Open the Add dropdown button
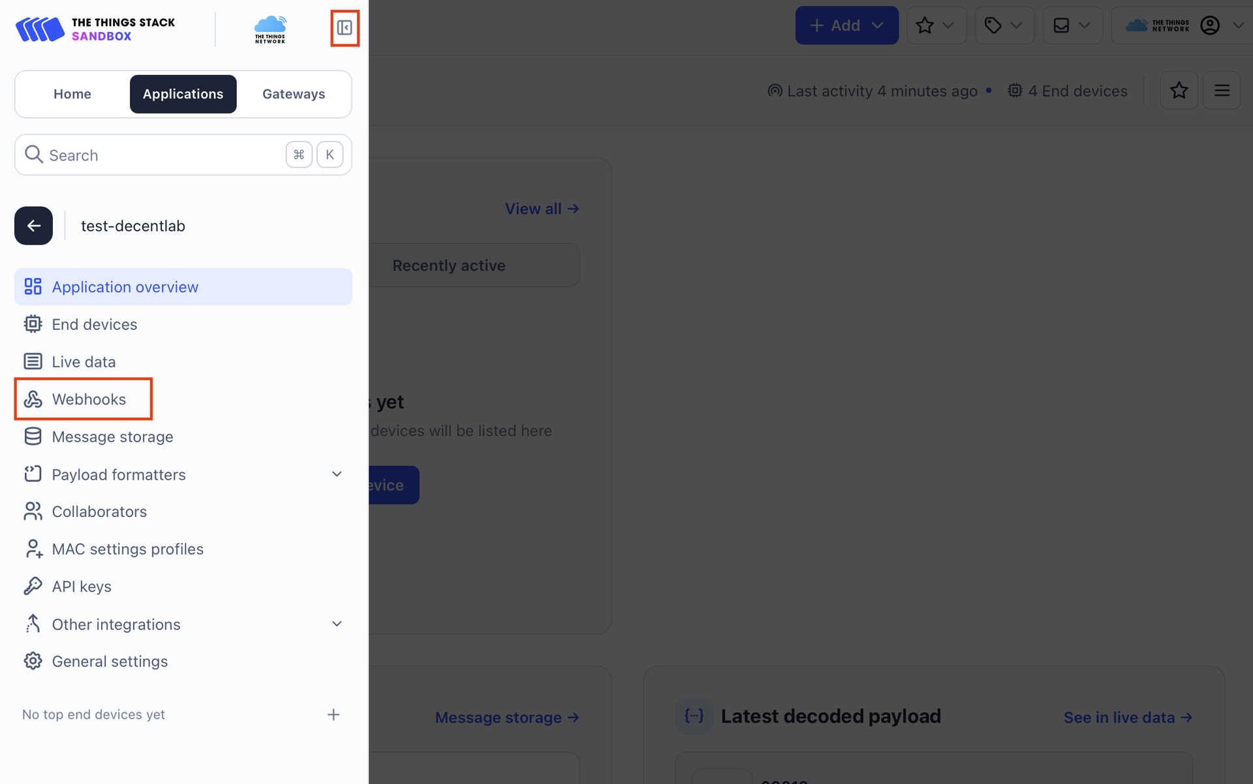This screenshot has width=1253, height=784. click(x=846, y=25)
